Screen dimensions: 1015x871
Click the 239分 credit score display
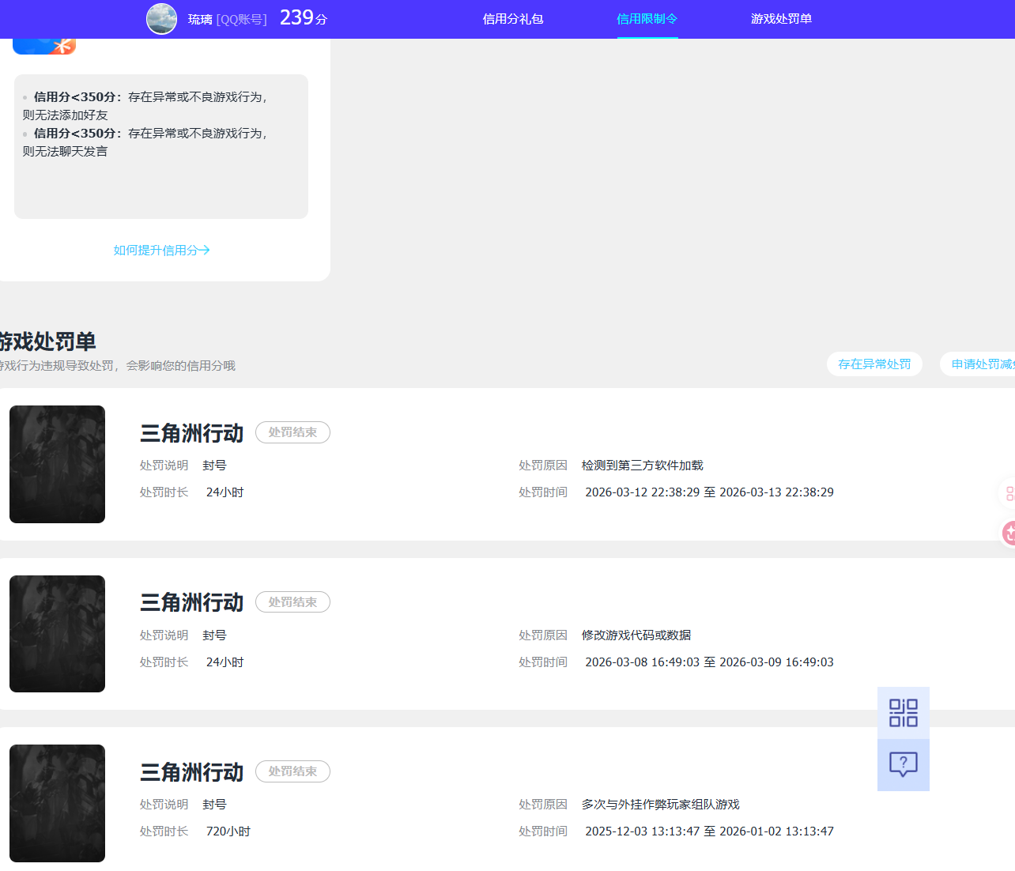tap(301, 17)
